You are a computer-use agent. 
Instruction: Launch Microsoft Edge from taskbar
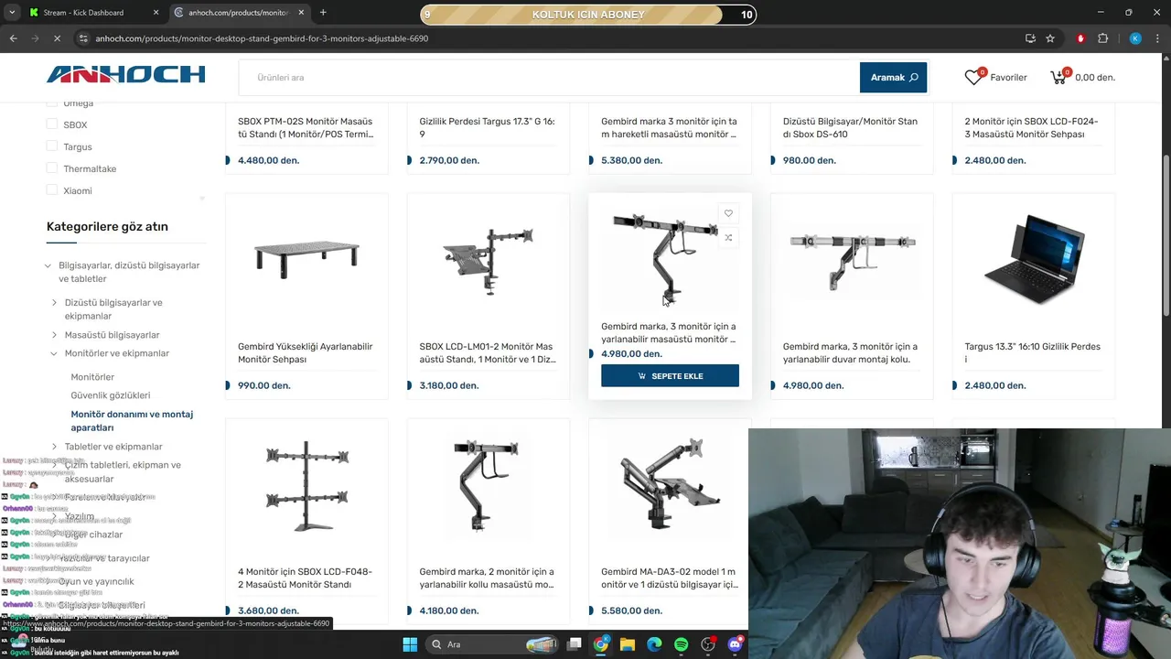pos(654,644)
